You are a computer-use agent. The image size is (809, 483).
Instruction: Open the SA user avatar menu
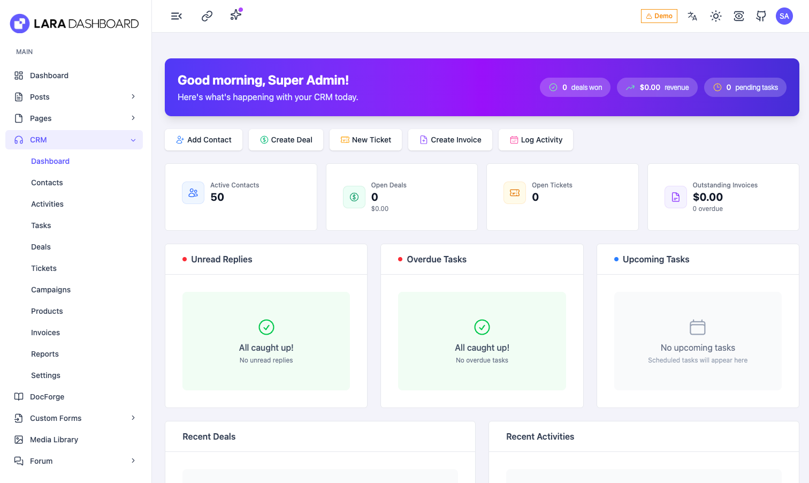(784, 16)
